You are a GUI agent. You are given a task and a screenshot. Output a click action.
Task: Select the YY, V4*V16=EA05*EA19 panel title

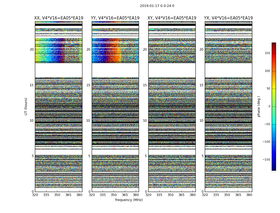click(115, 18)
